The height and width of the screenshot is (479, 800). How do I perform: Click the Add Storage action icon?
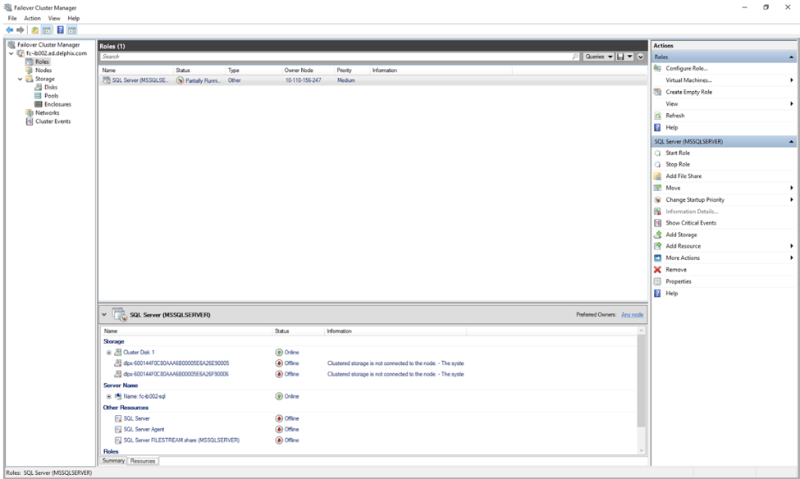(x=657, y=235)
